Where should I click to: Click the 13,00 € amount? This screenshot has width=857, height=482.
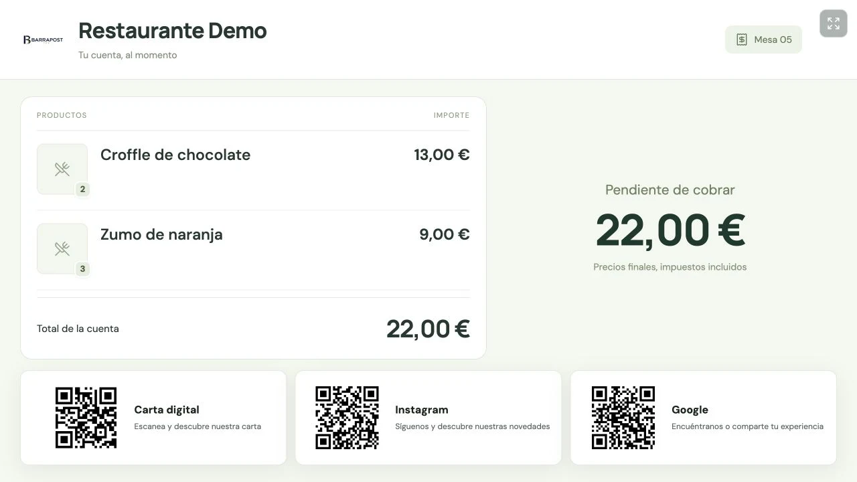(x=442, y=155)
